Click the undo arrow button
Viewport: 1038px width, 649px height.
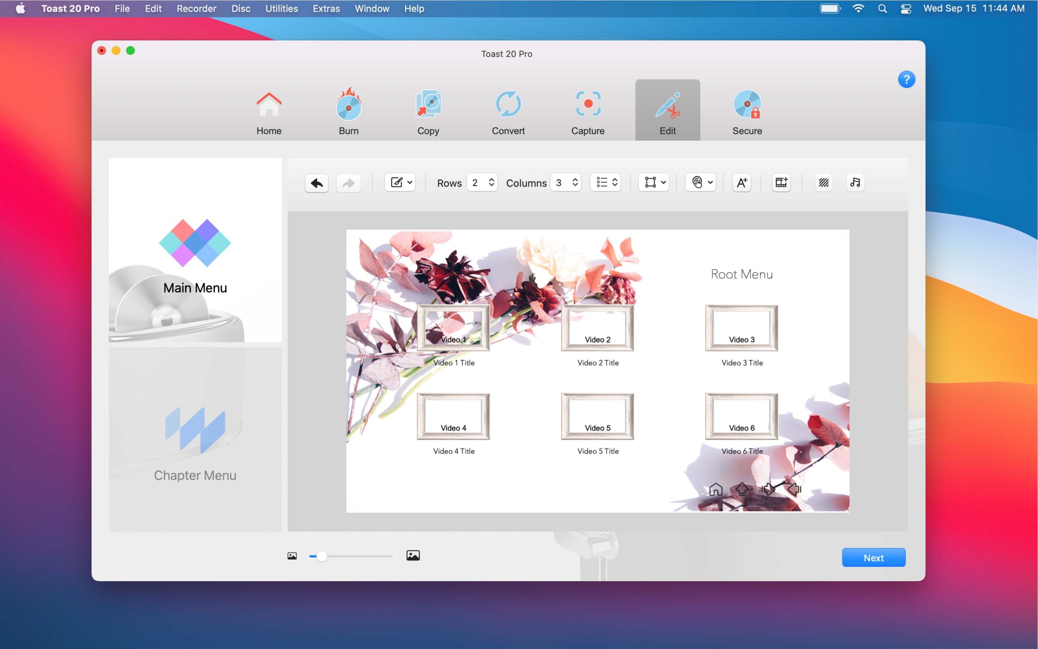(317, 183)
